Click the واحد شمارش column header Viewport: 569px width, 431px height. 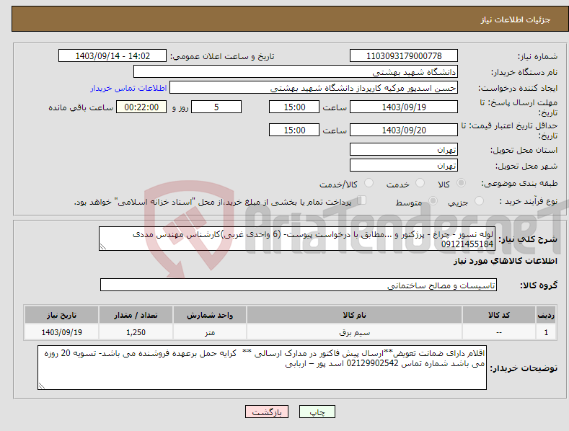point(210,315)
